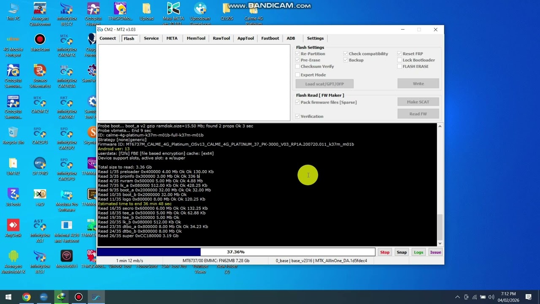Click the Logs button
The height and width of the screenshot is (304, 540).
418,252
